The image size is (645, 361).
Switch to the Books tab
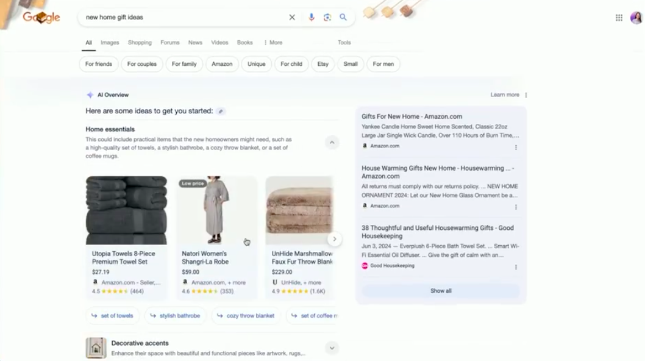pyautogui.click(x=244, y=43)
